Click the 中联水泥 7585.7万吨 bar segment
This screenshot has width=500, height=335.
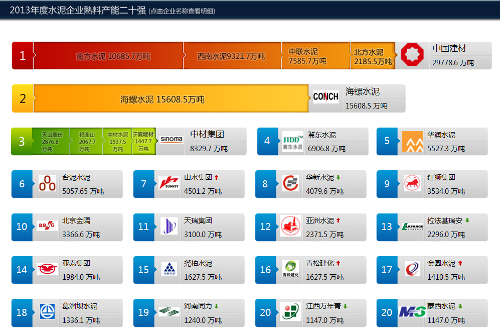[x=316, y=56]
